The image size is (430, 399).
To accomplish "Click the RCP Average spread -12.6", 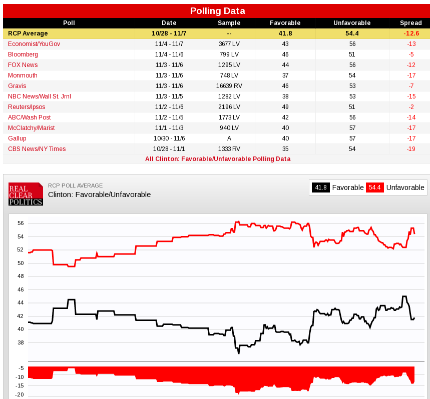I will pos(411,33).
